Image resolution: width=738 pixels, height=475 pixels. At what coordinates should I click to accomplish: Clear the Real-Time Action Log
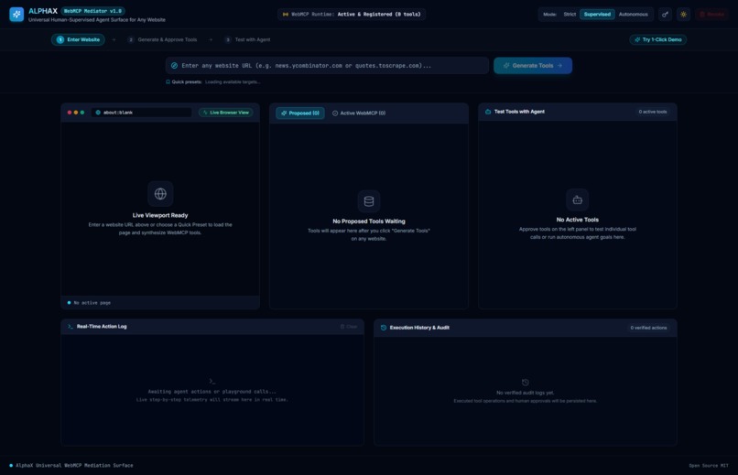click(x=349, y=327)
